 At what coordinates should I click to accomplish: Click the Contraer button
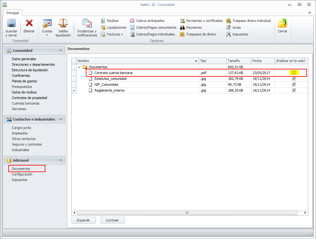click(x=112, y=220)
